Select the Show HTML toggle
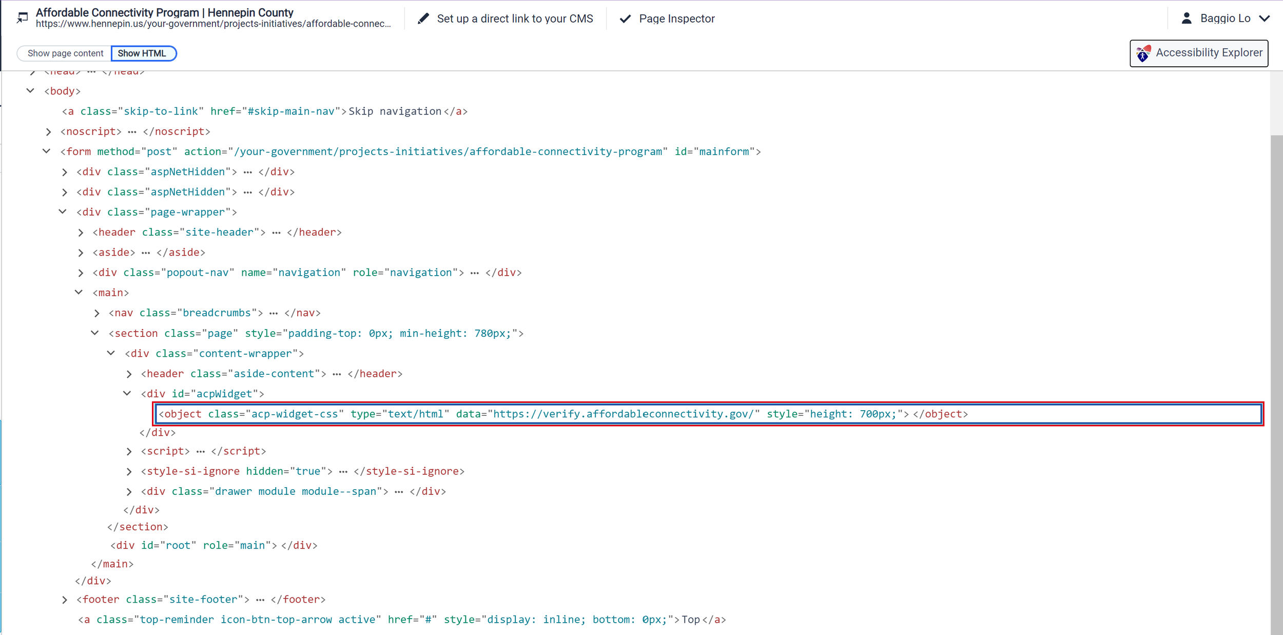 pos(142,53)
